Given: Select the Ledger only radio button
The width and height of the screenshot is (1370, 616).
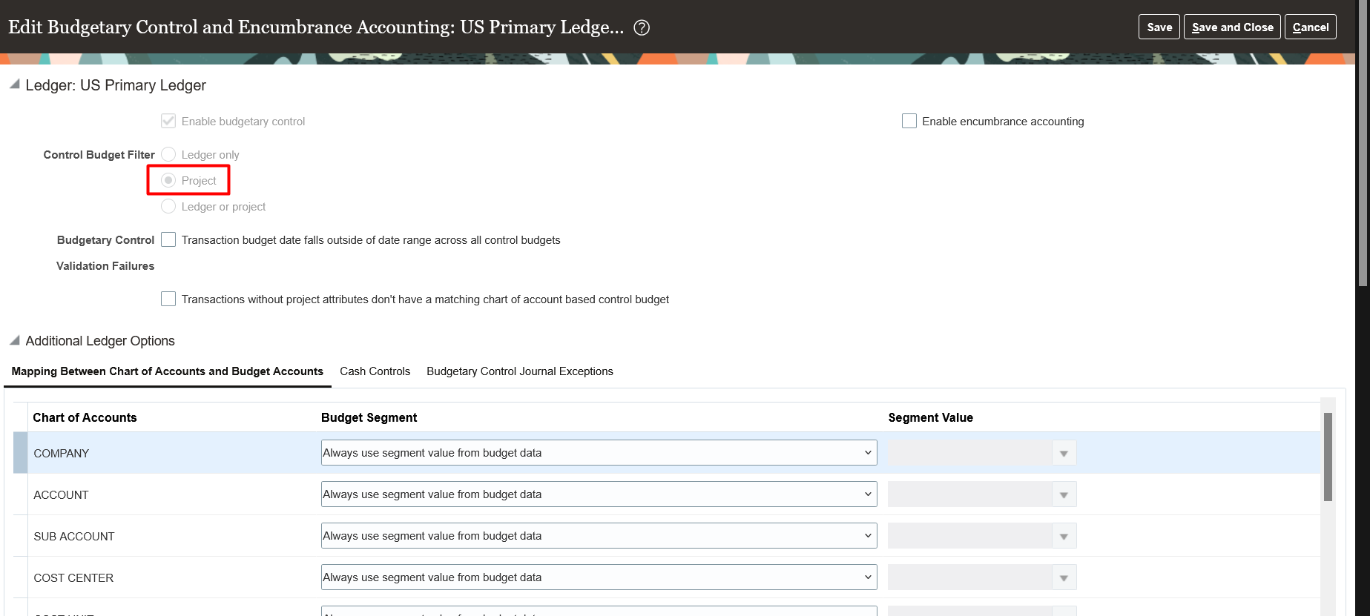Looking at the screenshot, I should (168, 154).
